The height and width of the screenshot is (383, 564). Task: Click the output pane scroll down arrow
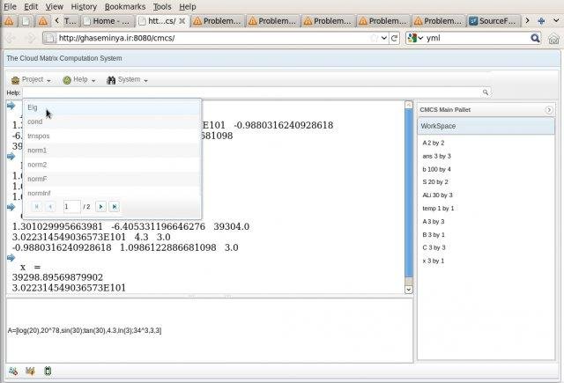(409, 289)
